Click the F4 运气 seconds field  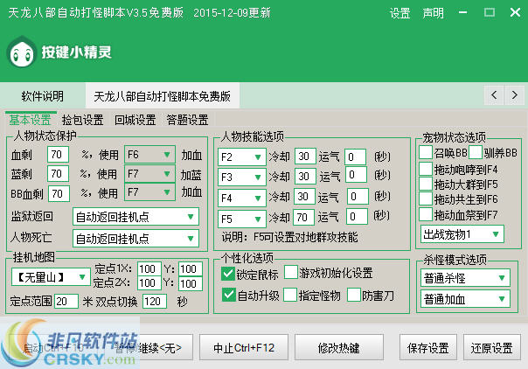pos(358,196)
